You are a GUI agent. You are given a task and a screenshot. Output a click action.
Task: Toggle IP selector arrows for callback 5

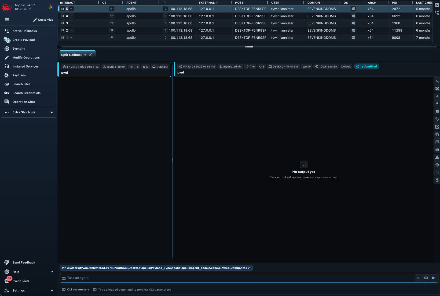(165, 9)
